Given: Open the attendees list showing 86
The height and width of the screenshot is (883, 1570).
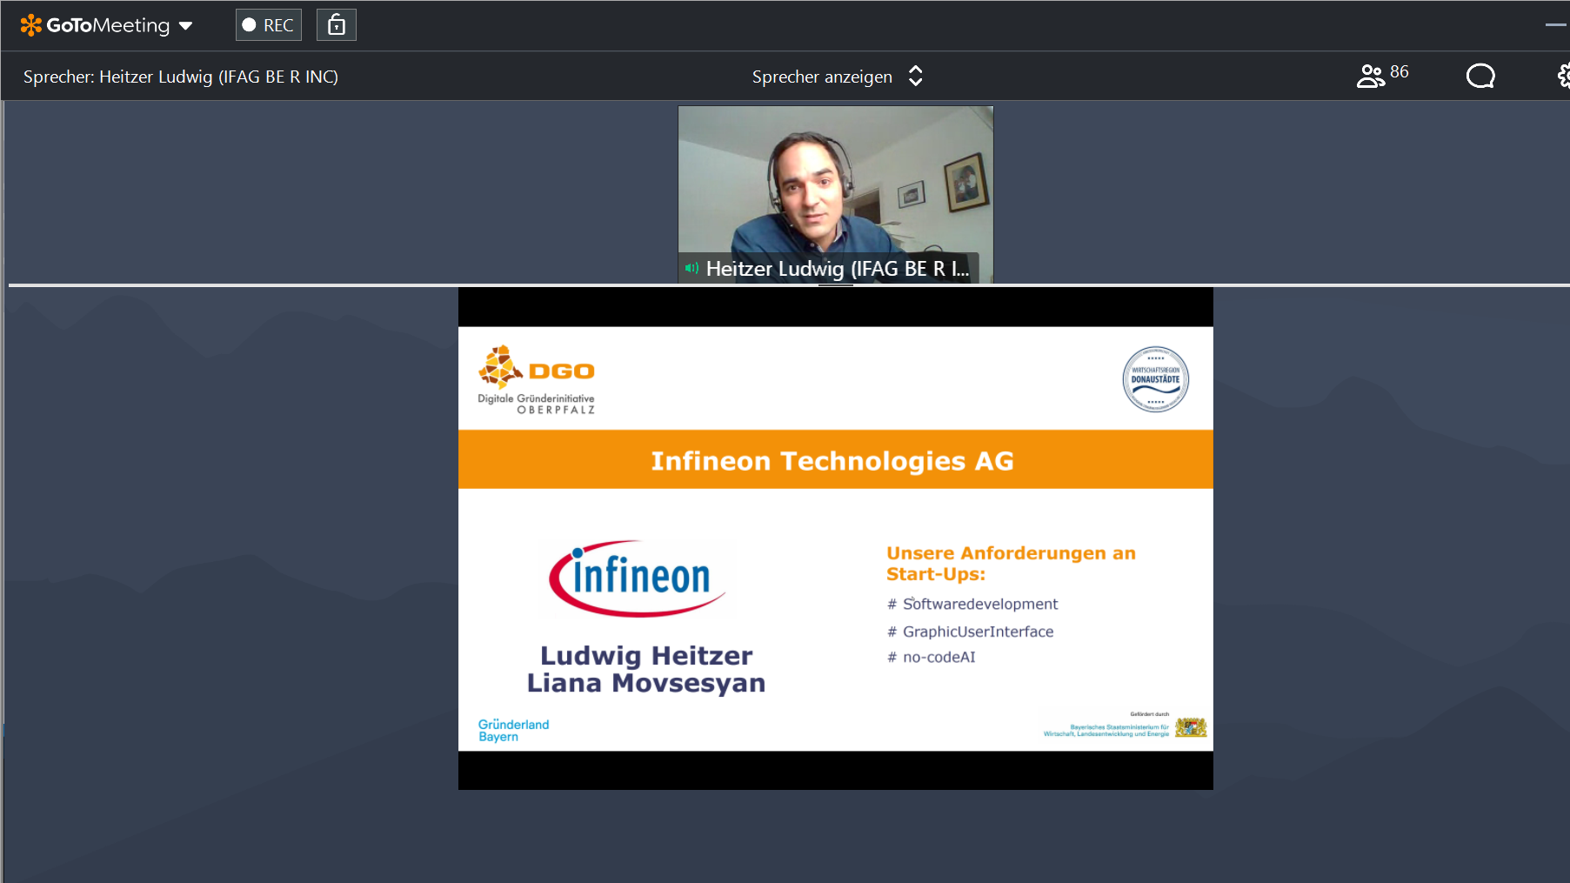Looking at the screenshot, I should [x=1383, y=76].
